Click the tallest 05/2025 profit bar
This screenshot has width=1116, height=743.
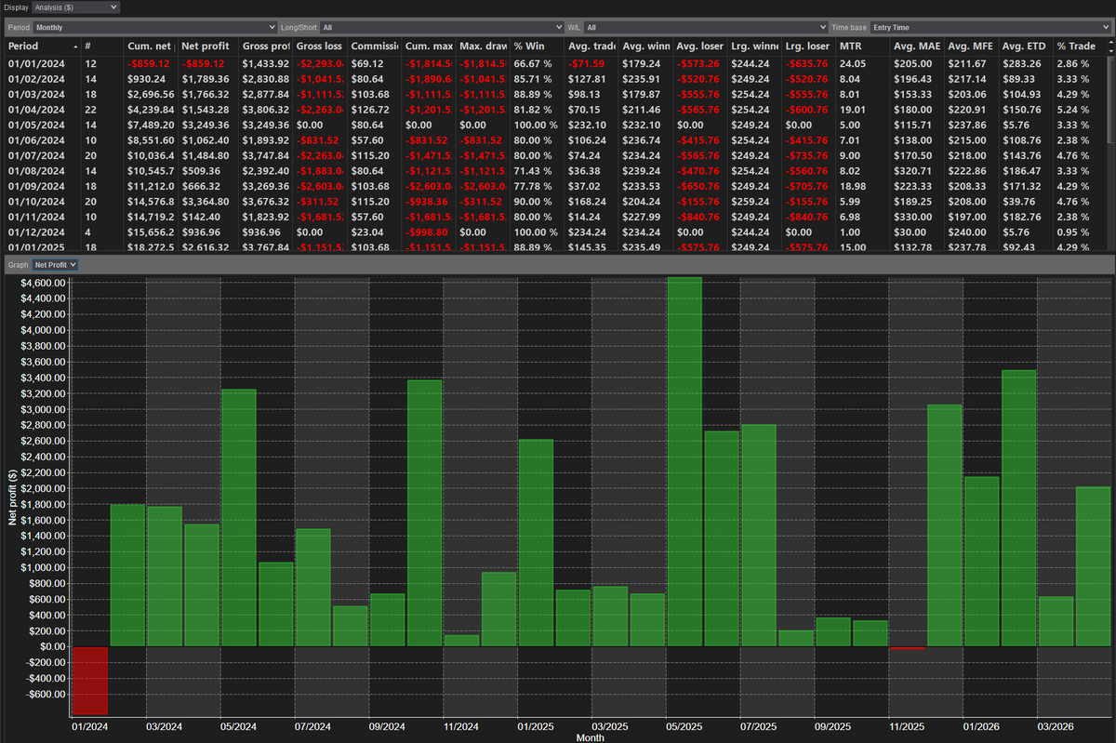point(684,462)
